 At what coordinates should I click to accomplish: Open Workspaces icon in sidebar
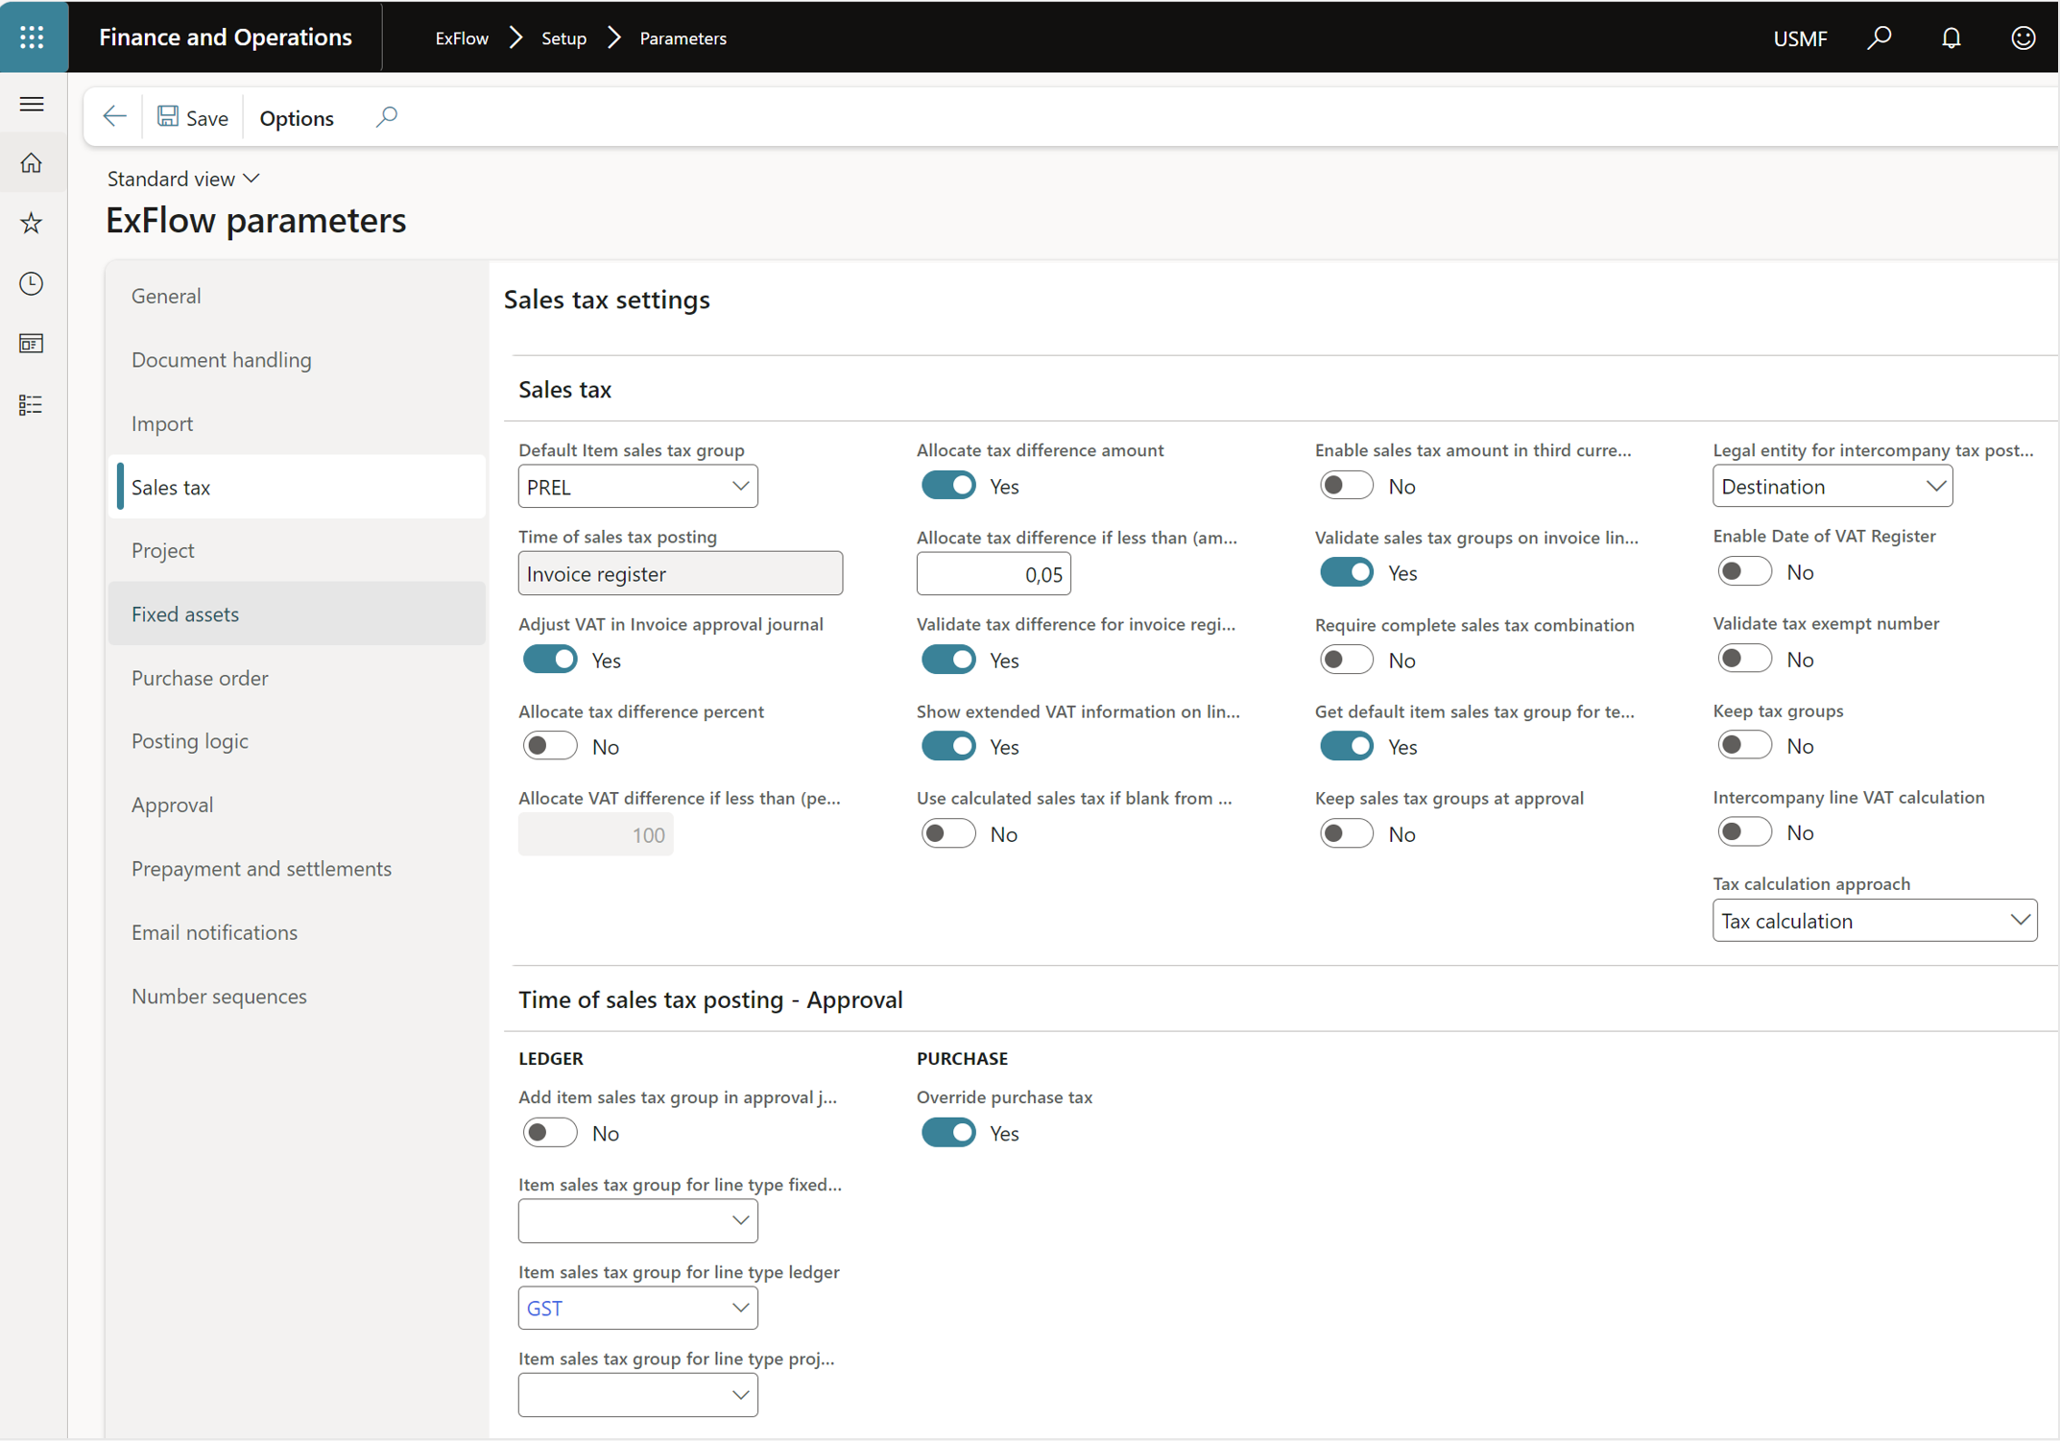point(32,344)
